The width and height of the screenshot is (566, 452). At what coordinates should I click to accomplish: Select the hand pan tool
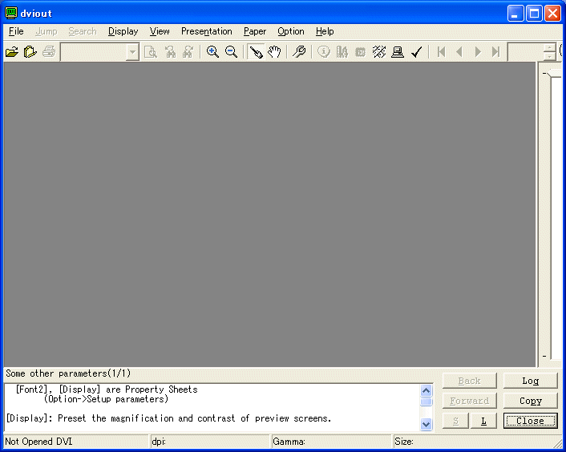(275, 52)
